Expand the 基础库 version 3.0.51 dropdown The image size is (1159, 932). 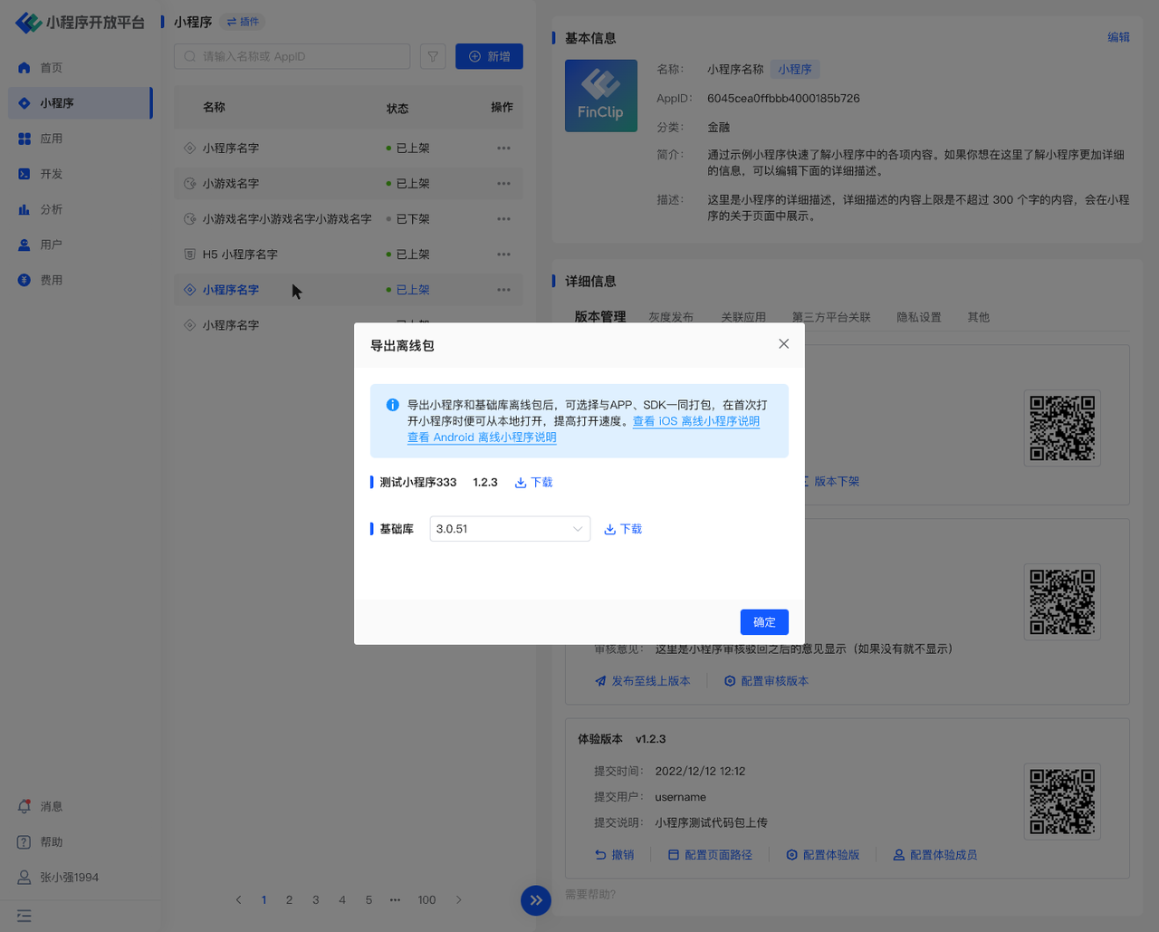coord(510,529)
